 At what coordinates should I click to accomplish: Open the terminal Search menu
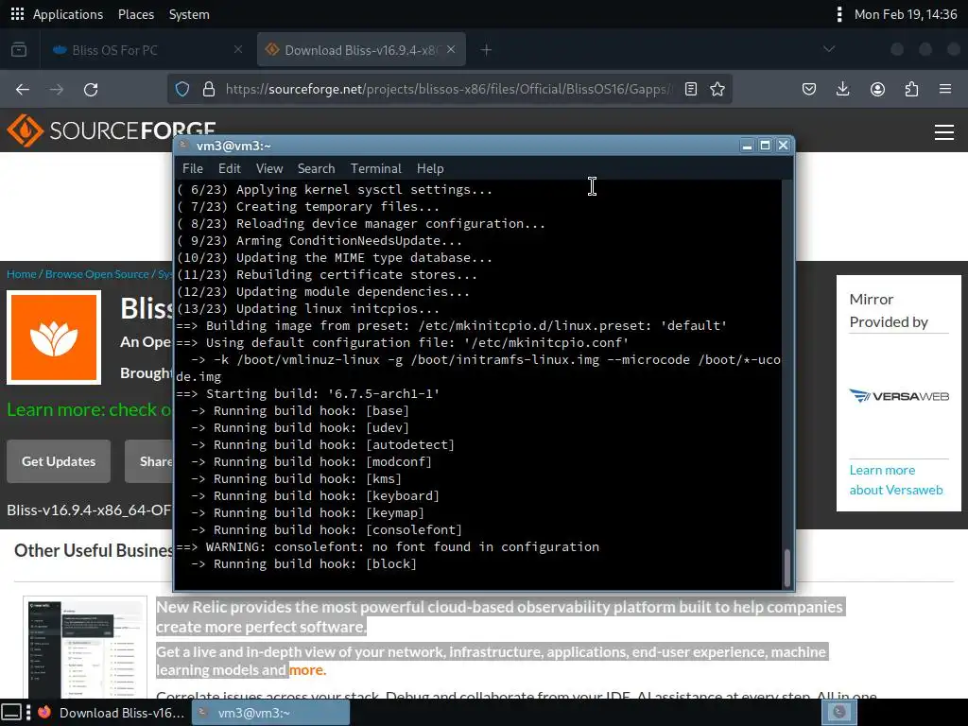click(316, 168)
